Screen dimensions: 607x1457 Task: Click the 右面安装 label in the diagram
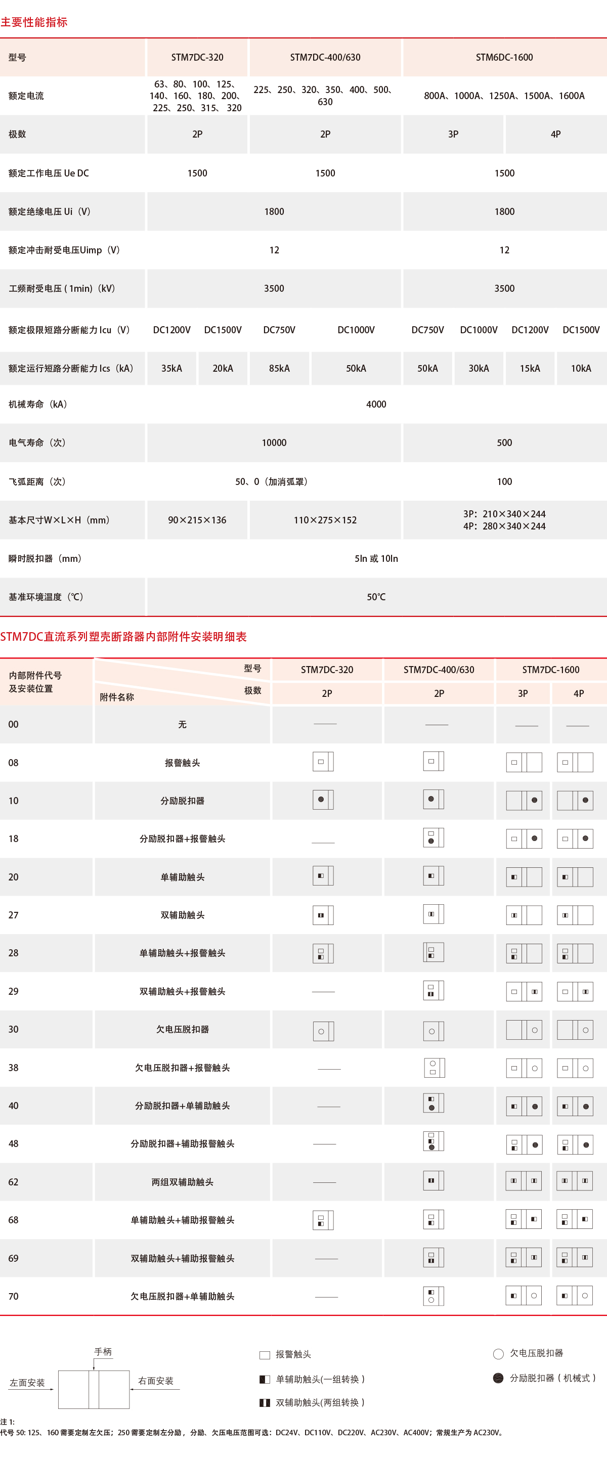coord(156,1381)
